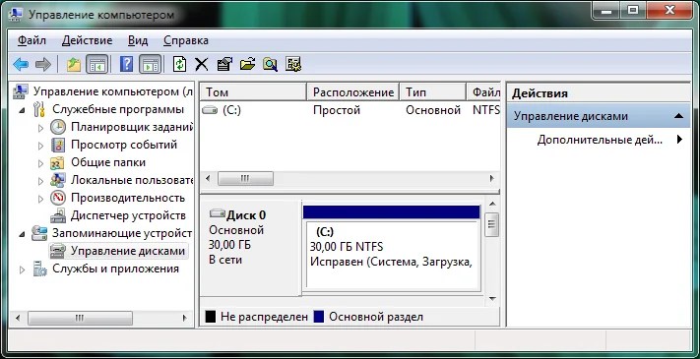Screen dimensions: 700x359
Task: Select Общие папки in the tree
Action: [x=108, y=162]
